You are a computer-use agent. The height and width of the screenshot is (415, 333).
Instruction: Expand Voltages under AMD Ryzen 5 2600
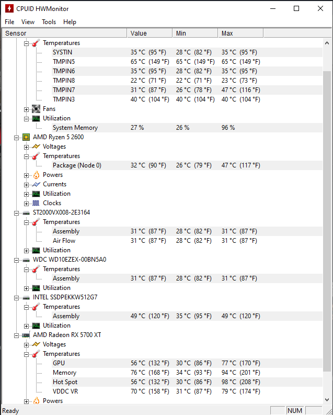[x=26, y=147]
